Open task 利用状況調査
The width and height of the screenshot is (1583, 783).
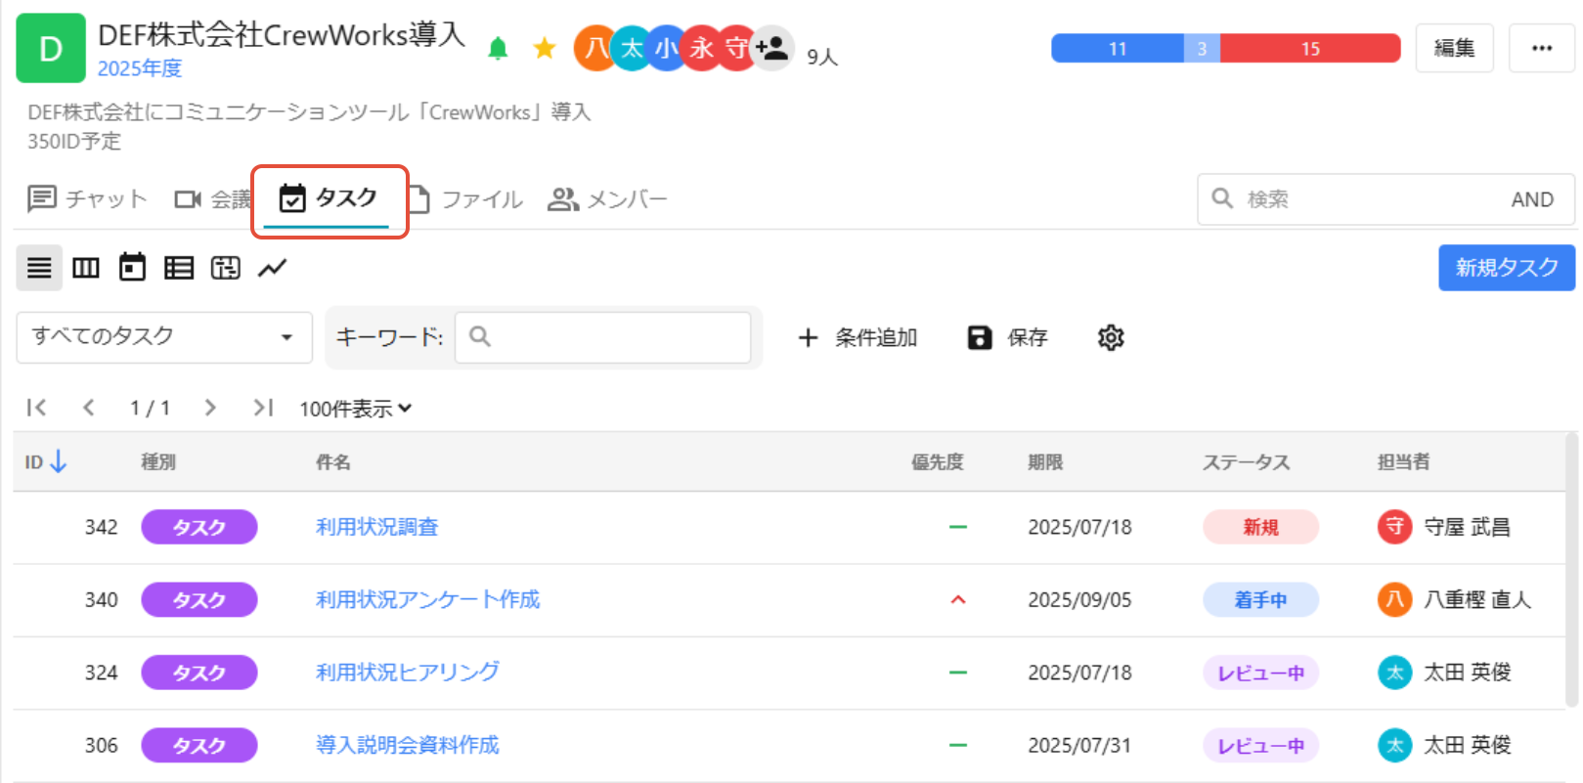377,528
